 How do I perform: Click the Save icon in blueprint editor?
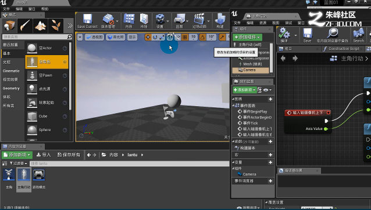point(307,33)
